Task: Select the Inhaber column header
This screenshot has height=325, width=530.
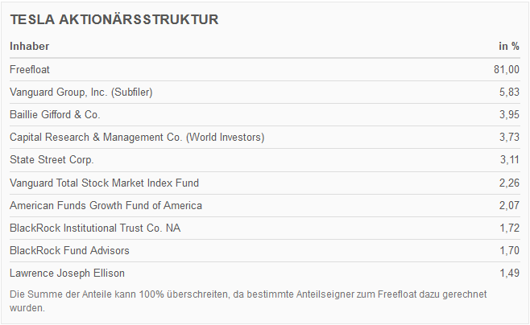Action: tap(30, 47)
